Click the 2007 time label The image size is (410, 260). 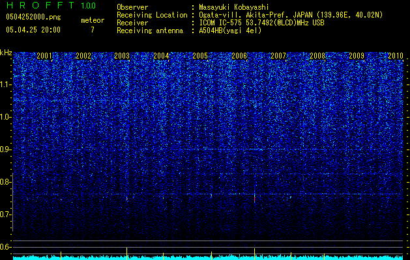point(278,55)
